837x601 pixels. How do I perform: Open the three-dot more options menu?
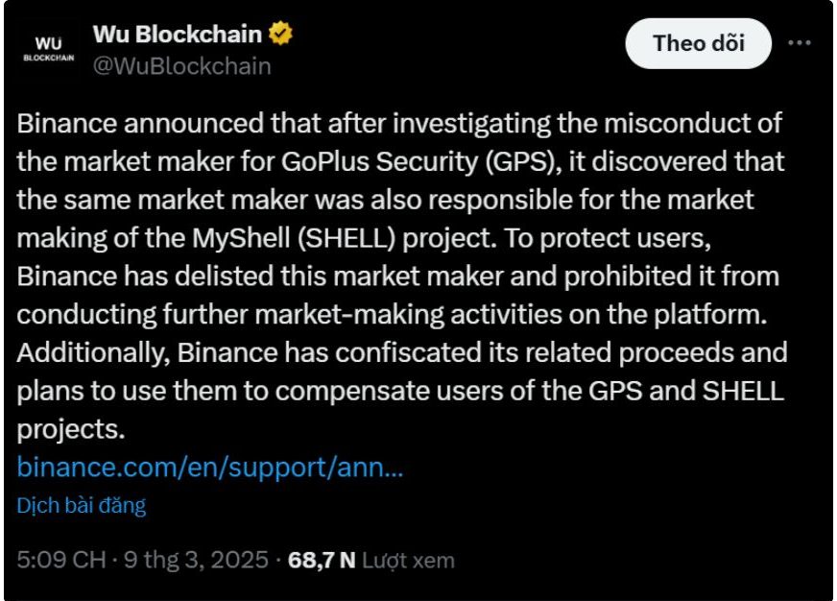click(801, 43)
